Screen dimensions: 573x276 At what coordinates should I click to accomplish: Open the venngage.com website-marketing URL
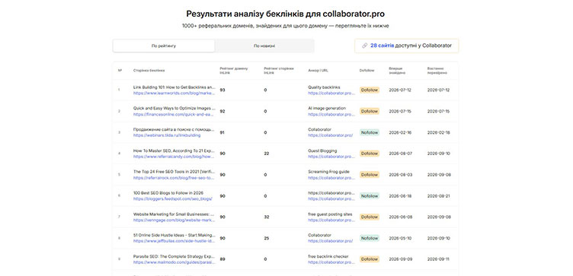174,220
